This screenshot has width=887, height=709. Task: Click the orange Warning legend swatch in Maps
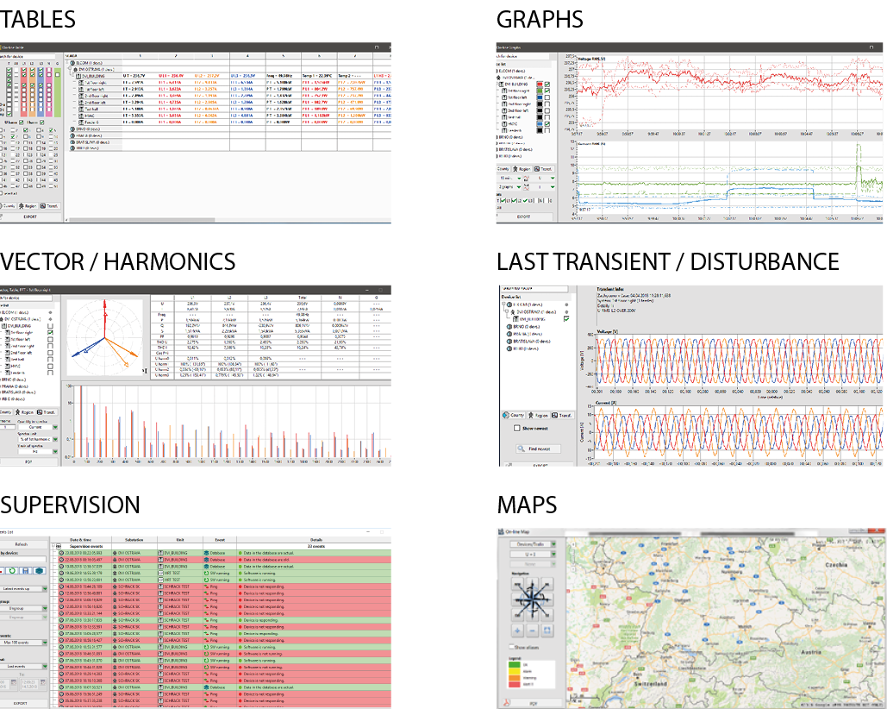515,678
